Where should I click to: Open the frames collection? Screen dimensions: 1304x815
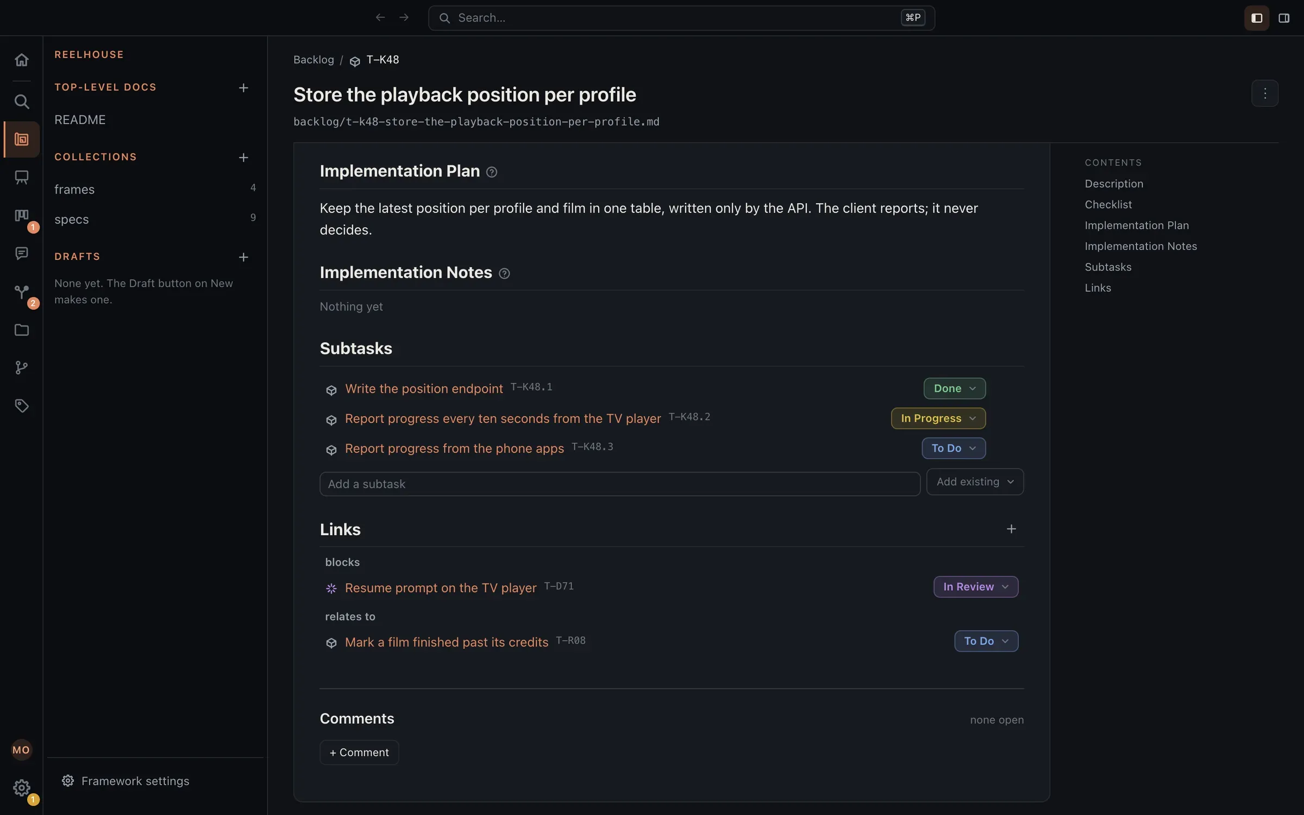pyautogui.click(x=74, y=189)
